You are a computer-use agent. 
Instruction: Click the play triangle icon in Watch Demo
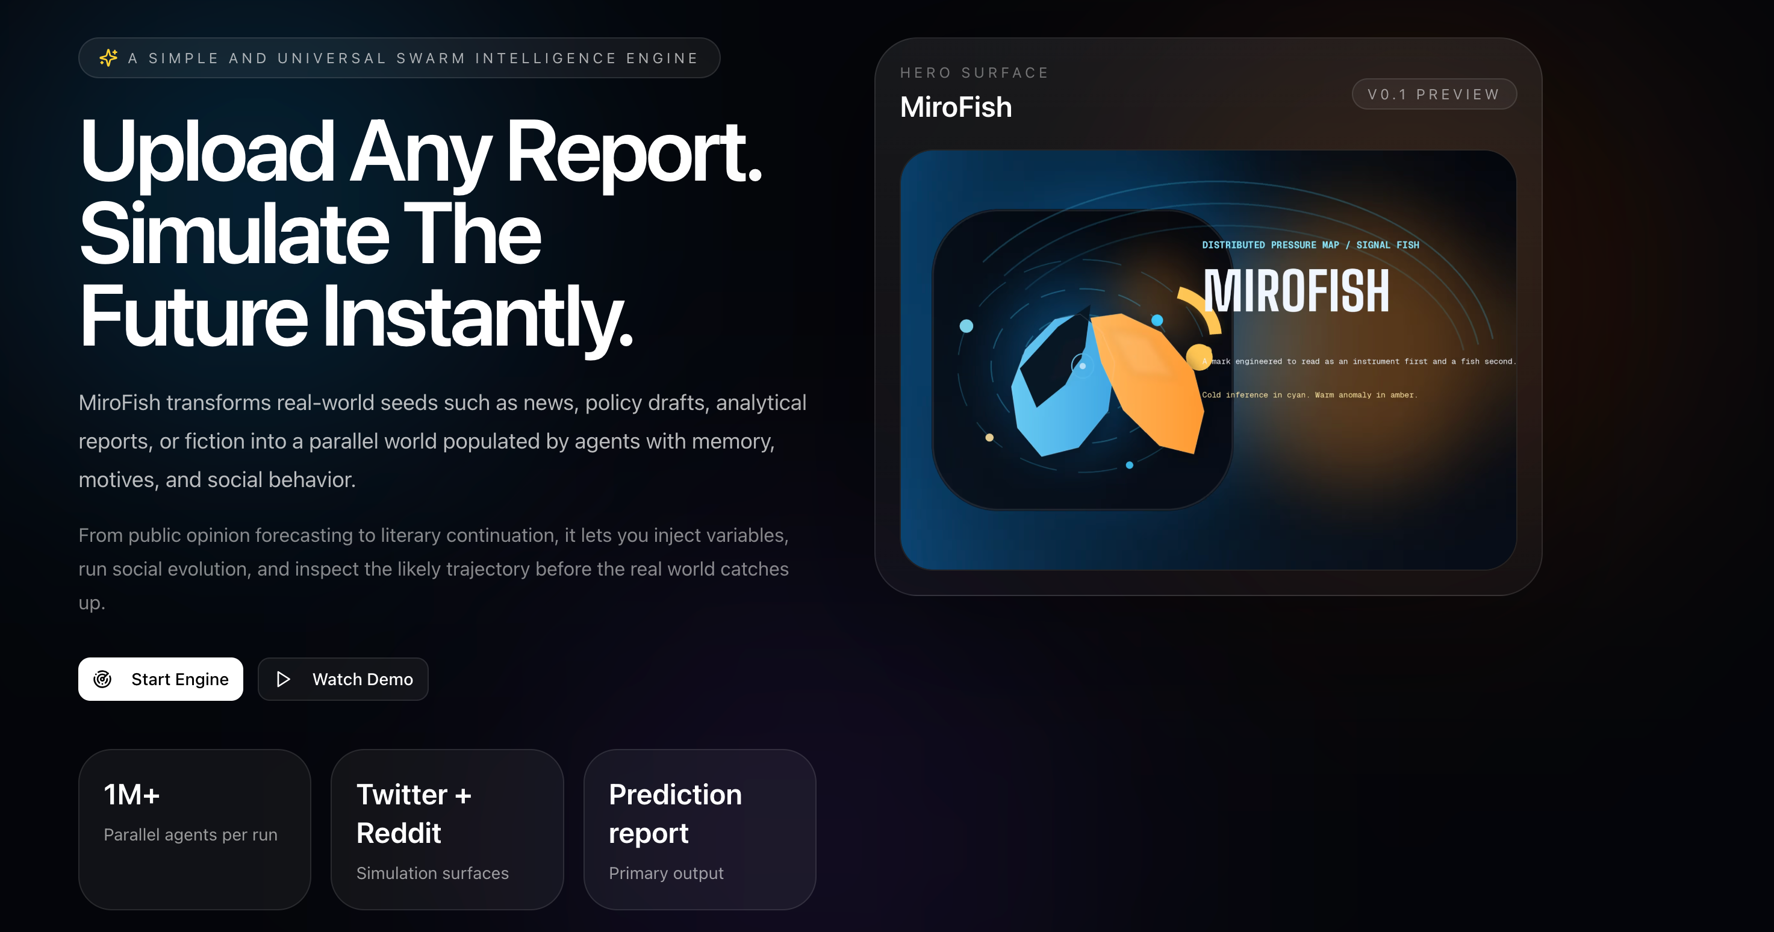click(283, 679)
